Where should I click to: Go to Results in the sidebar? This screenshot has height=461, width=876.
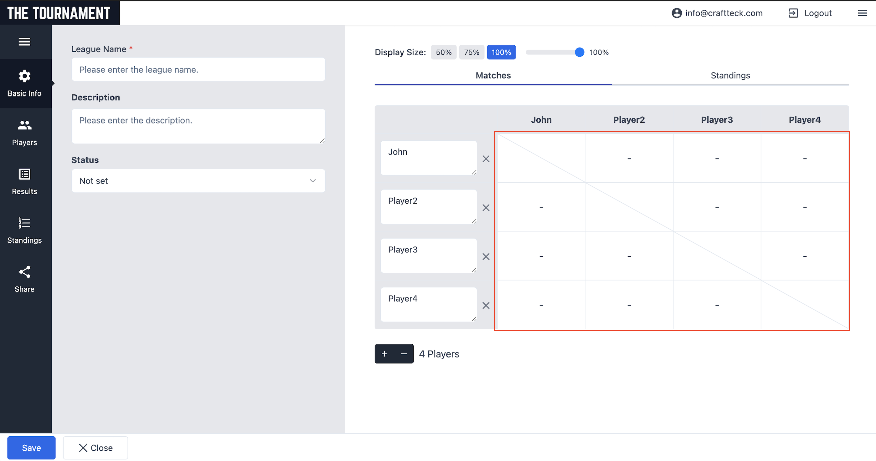24,181
